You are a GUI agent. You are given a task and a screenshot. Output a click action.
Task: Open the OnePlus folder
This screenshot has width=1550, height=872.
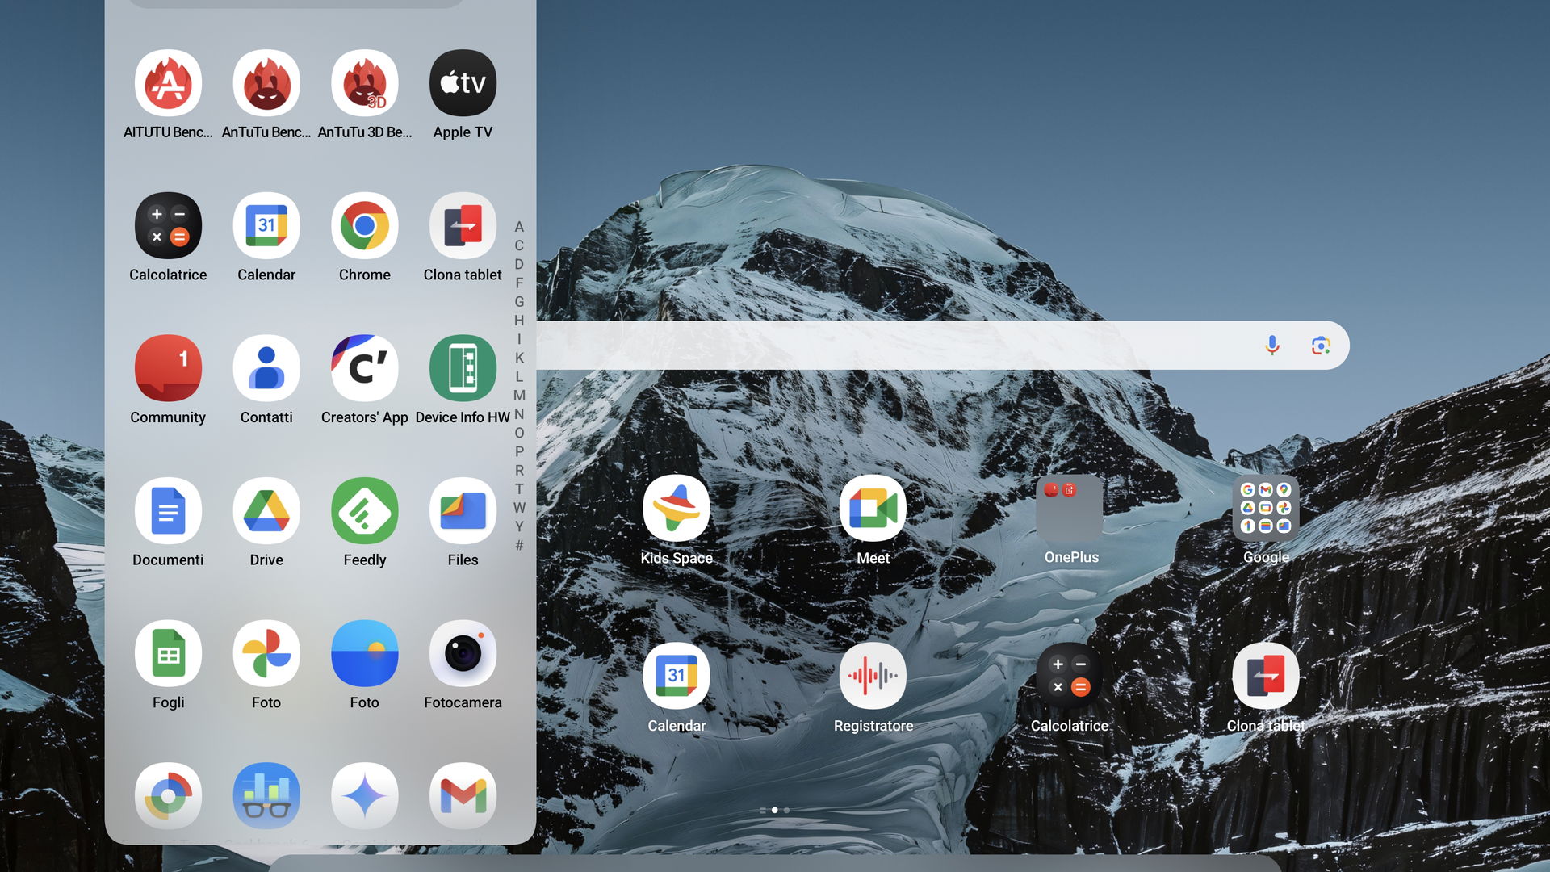(x=1070, y=509)
